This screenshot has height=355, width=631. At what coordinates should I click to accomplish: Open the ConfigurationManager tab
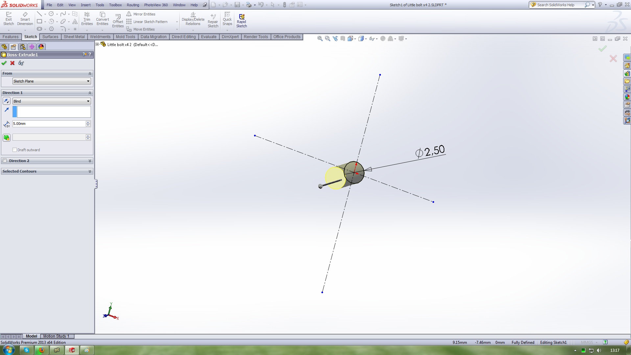[23, 47]
